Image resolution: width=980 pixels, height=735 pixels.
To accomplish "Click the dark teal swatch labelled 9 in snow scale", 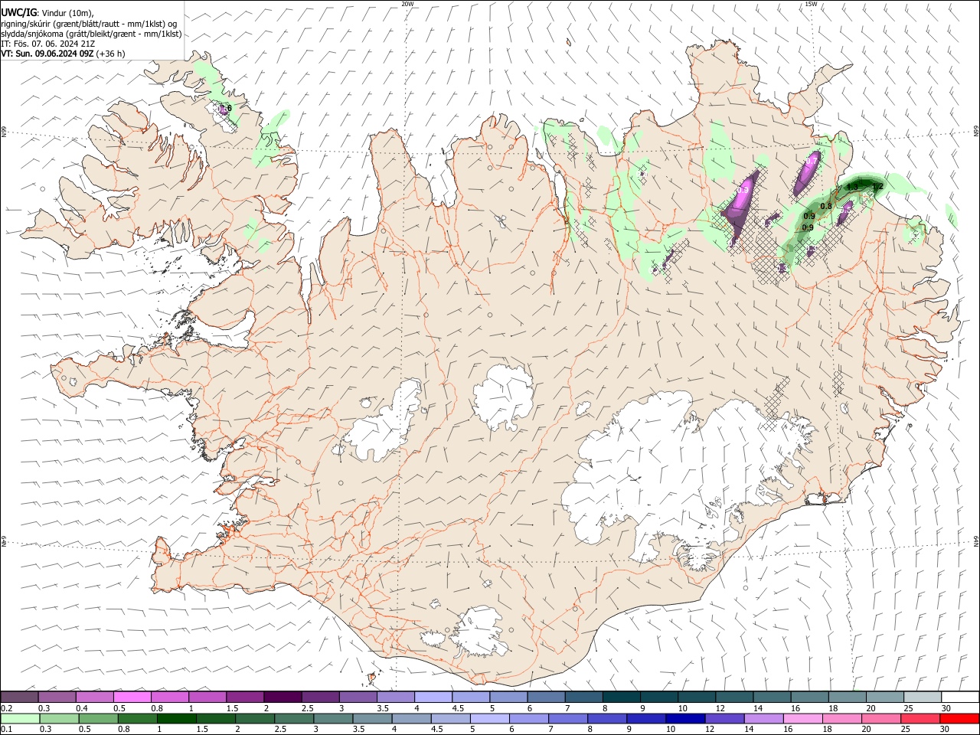I will (659, 697).
